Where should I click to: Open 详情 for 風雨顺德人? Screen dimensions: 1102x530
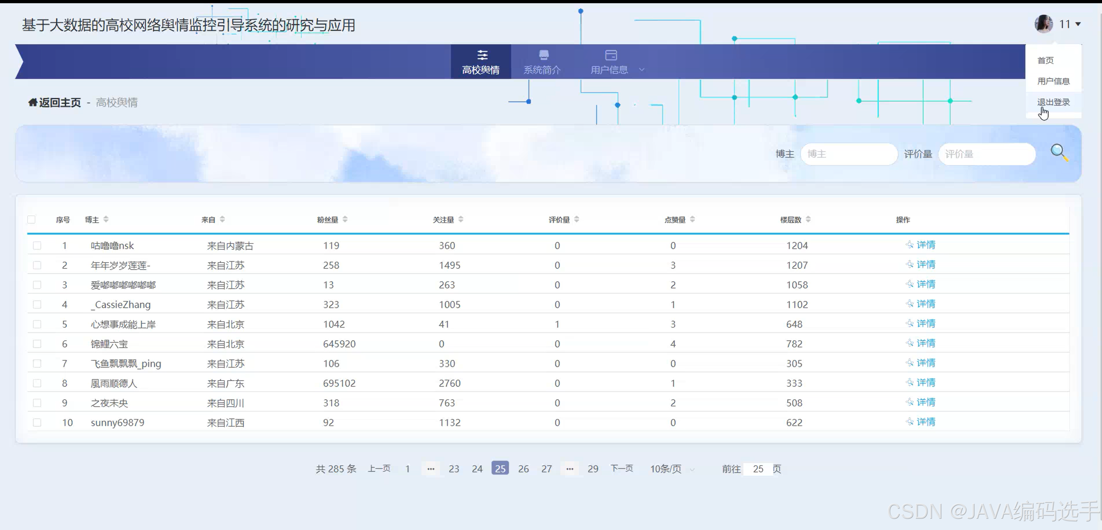click(x=921, y=382)
